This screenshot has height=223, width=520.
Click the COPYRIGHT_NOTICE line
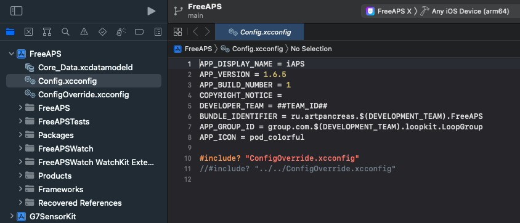tap(240, 95)
